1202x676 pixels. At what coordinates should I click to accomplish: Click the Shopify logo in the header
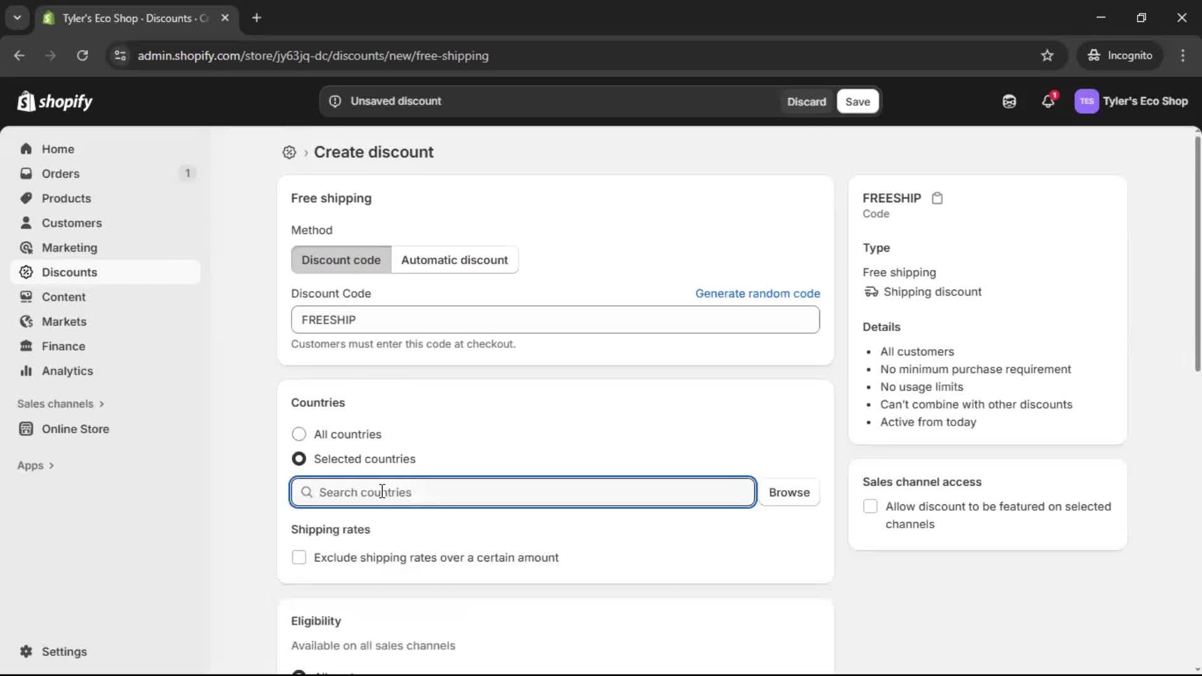tap(54, 101)
